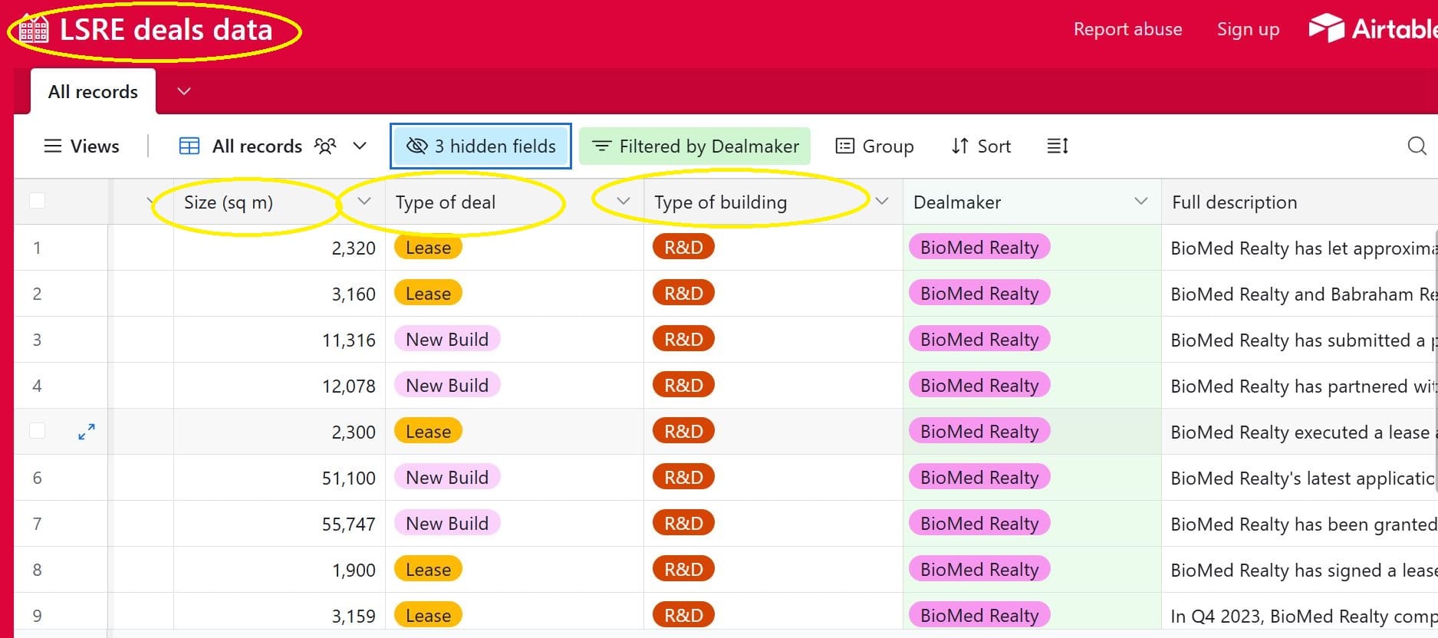Select size cell 51,100
The image size is (1438, 638).
(x=279, y=478)
